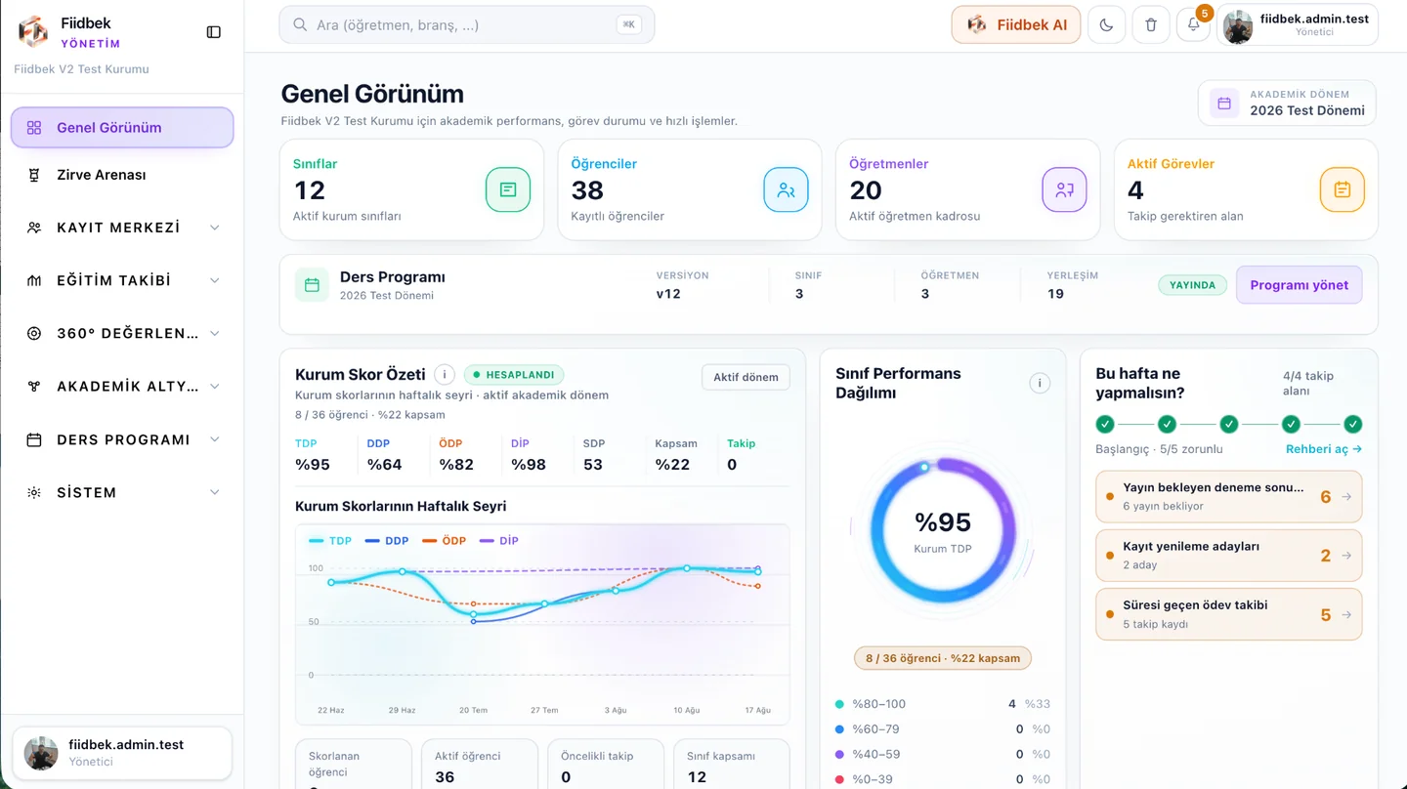Click the first step of the weekly progress tracker
The width and height of the screenshot is (1407, 789).
click(1105, 425)
